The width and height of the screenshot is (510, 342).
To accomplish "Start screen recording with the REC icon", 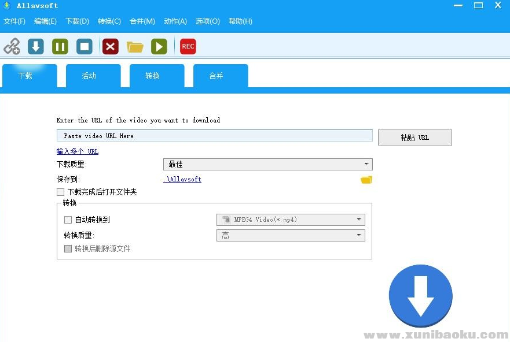I will click(187, 46).
